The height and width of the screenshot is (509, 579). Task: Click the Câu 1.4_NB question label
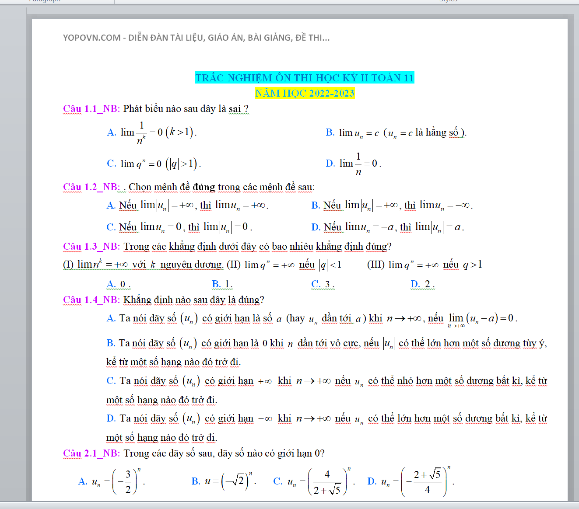(x=91, y=300)
